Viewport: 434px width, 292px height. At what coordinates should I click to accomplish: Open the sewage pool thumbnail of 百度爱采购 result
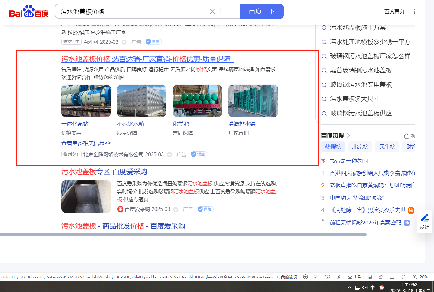[x=86, y=196]
